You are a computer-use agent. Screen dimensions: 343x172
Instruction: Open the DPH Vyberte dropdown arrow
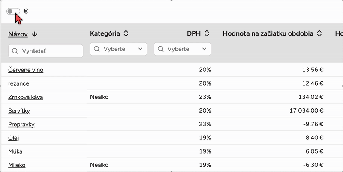click(x=205, y=49)
